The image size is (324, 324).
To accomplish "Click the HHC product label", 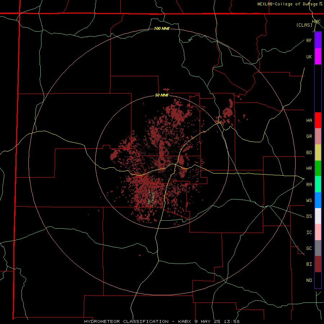I will 316,22.
